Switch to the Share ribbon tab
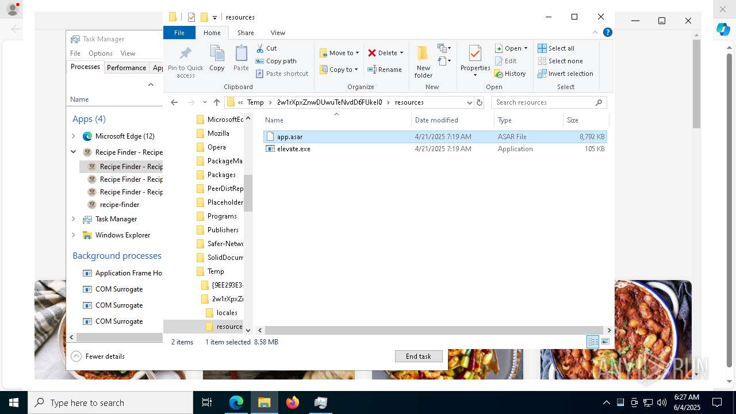The image size is (736, 414). [246, 33]
